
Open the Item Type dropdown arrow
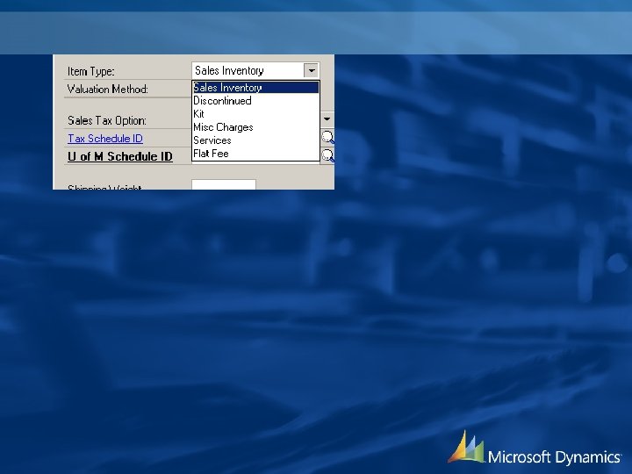311,70
